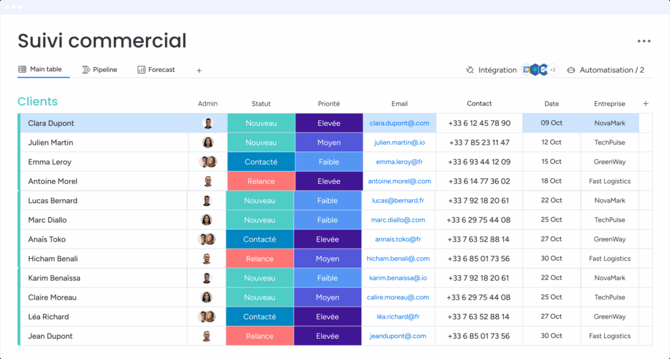Add a new board view with plus

click(x=199, y=70)
